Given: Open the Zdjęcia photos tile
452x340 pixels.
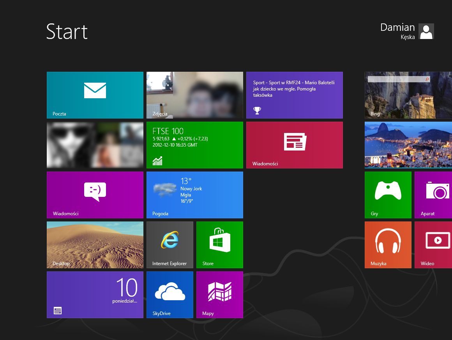Looking at the screenshot, I should point(194,95).
